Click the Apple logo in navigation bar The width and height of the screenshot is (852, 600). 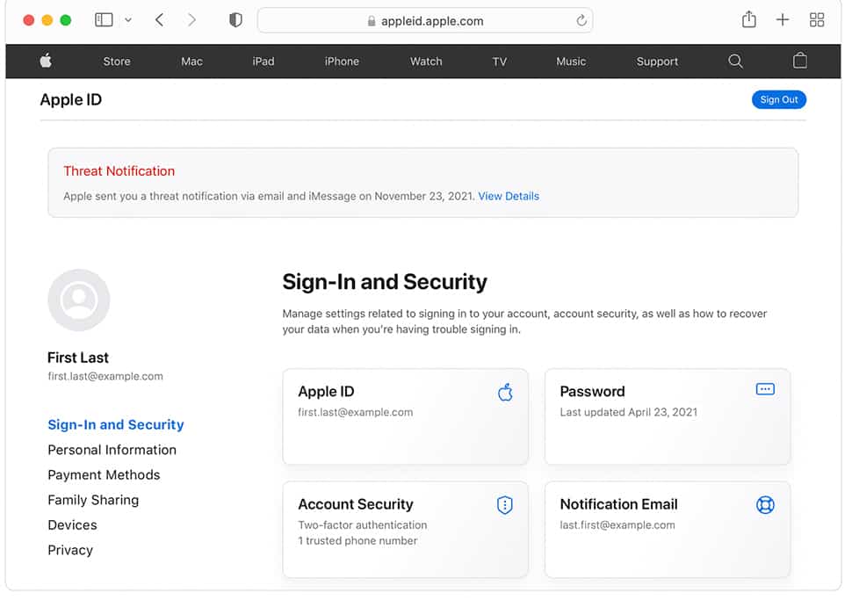[x=47, y=61]
